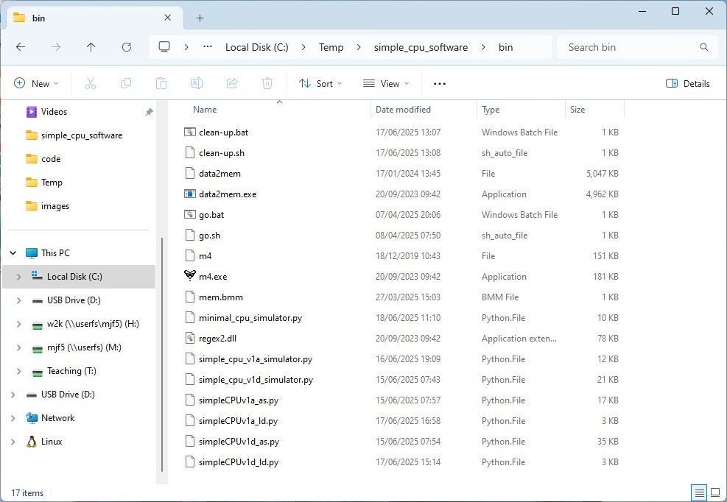
Task: Open the See more ellipsis menu
Action: [x=440, y=84]
